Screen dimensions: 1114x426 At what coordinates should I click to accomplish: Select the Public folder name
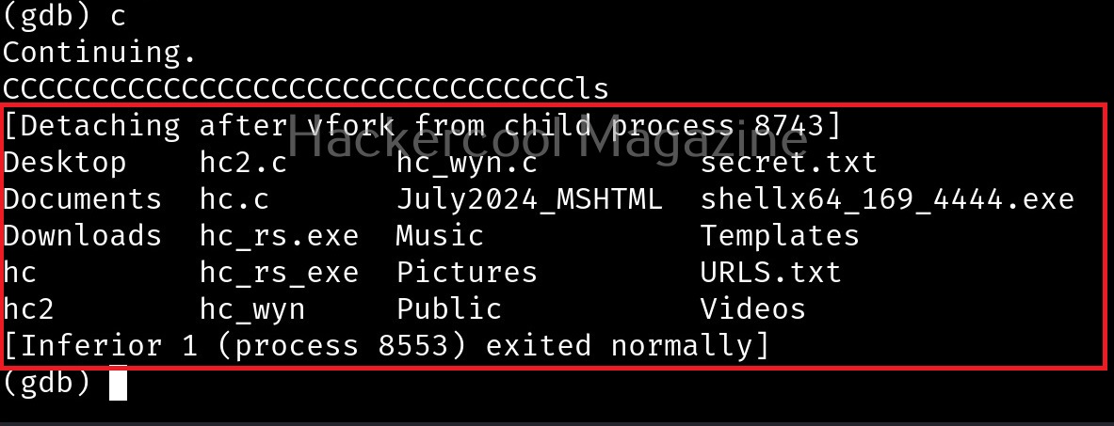(449, 308)
